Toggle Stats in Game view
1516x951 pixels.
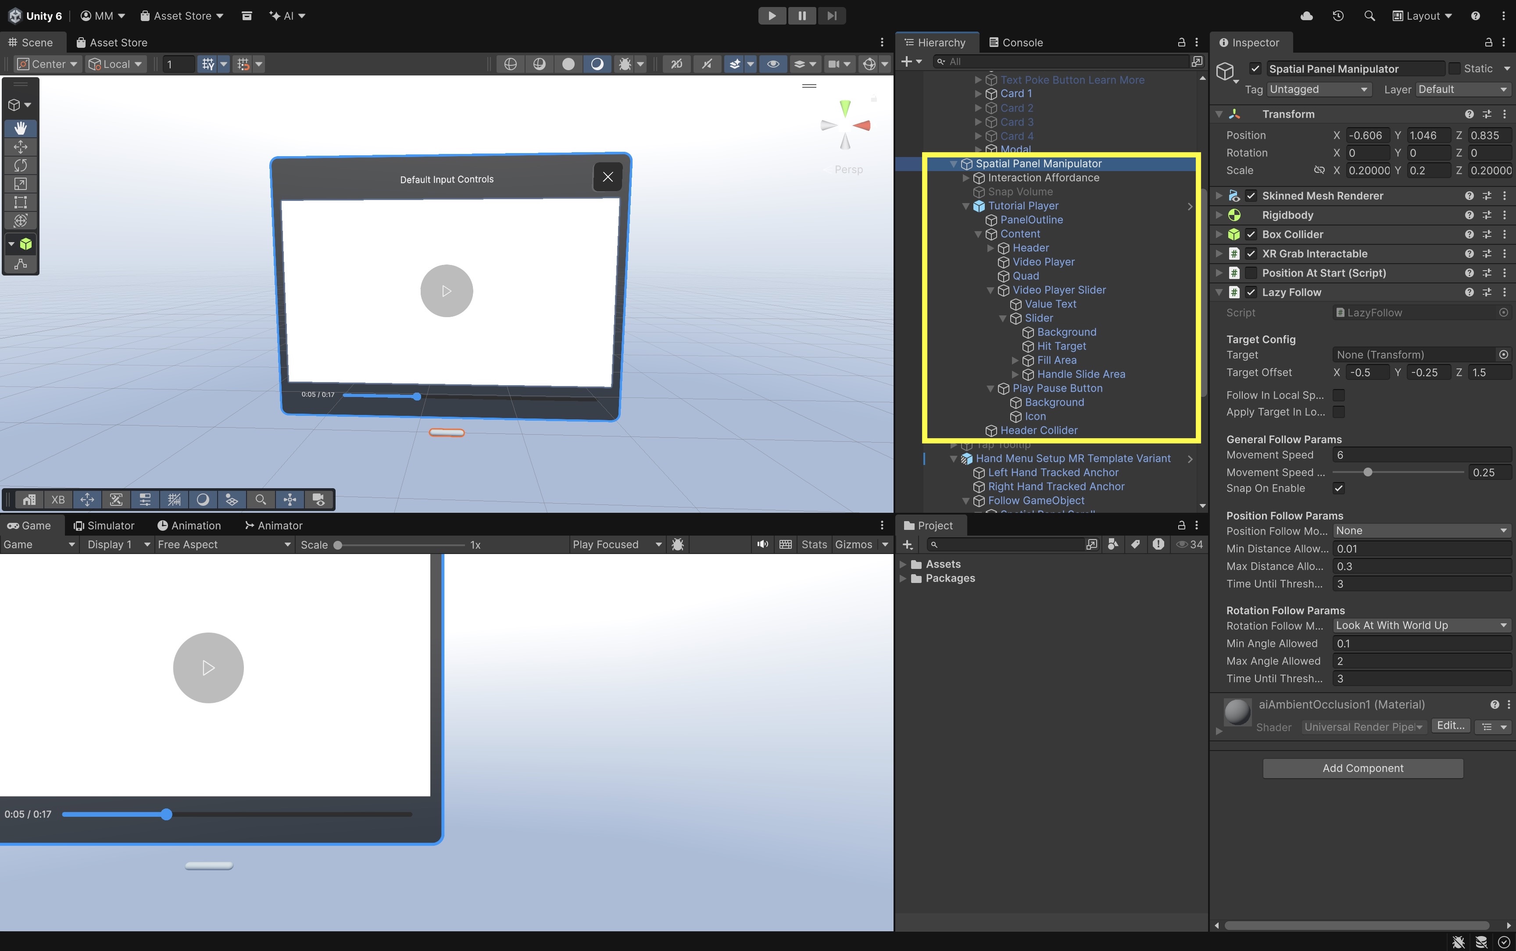pos(814,545)
